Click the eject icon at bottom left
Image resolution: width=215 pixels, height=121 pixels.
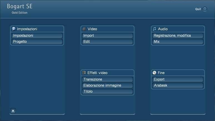13,111
